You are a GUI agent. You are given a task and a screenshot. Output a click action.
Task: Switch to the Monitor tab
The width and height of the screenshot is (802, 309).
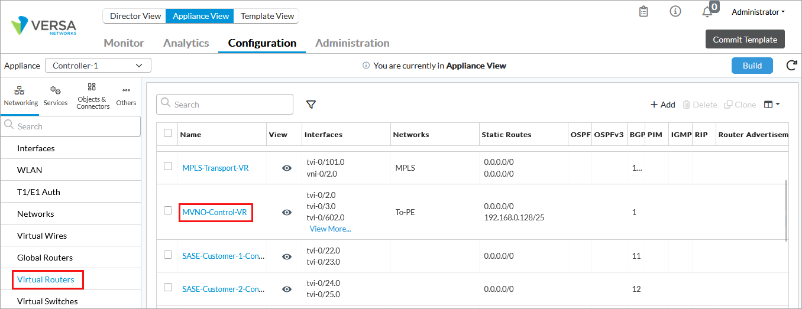pyautogui.click(x=124, y=43)
